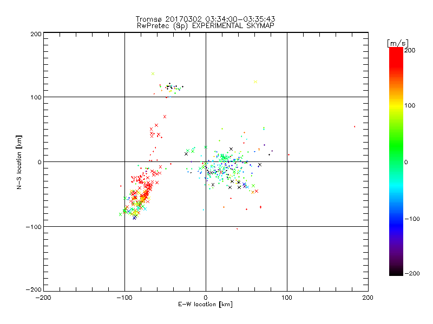Click the '[m/s]' colorbar unit label
Viewport: 433px width, 324px height.
tap(398, 43)
